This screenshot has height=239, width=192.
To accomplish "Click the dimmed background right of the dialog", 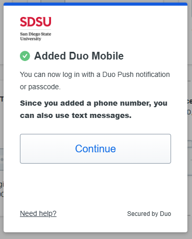I will coord(190,120).
